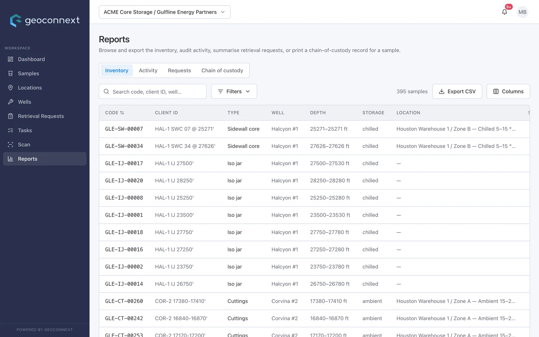Navigate to Wells
The width and height of the screenshot is (539, 337).
click(x=45, y=102)
